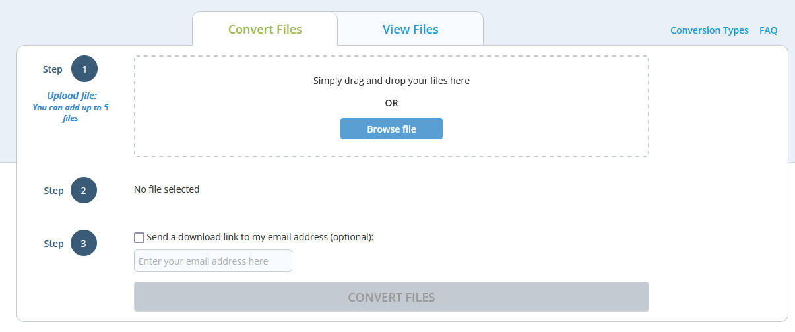Switch to the Convert Files tab
This screenshot has width=795, height=332.
pyautogui.click(x=265, y=29)
